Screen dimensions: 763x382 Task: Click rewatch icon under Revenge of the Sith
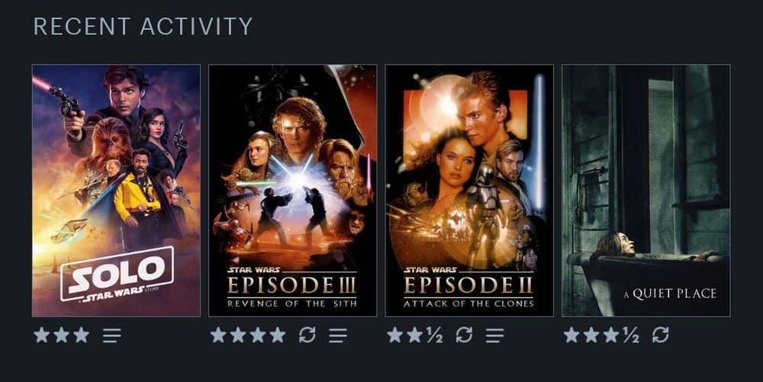307,335
